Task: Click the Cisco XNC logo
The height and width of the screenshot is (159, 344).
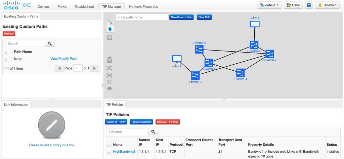Action: click(17, 5)
